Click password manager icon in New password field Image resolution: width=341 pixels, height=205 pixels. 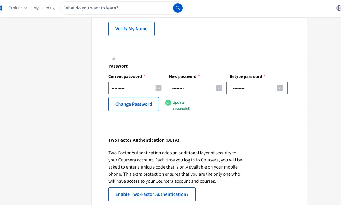[219, 88]
